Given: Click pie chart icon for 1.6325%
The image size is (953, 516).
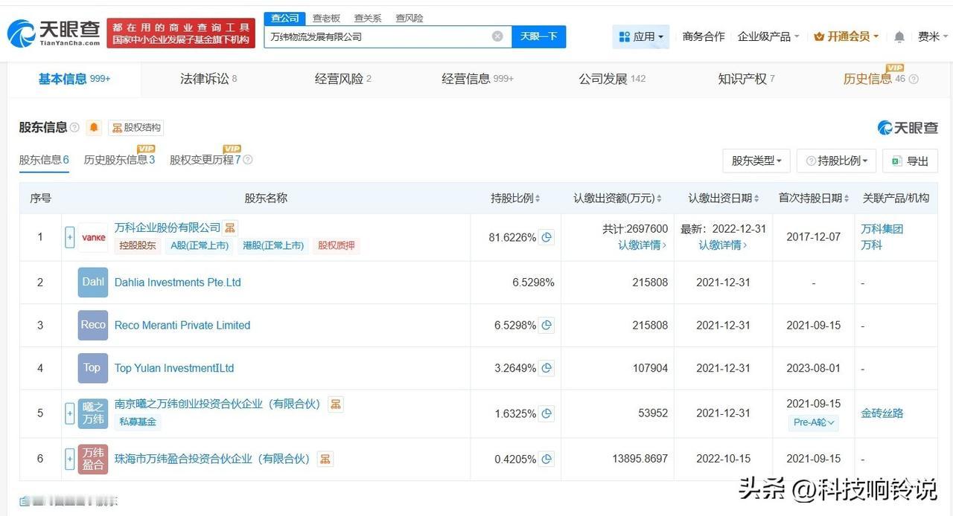Looking at the screenshot, I should [546, 413].
